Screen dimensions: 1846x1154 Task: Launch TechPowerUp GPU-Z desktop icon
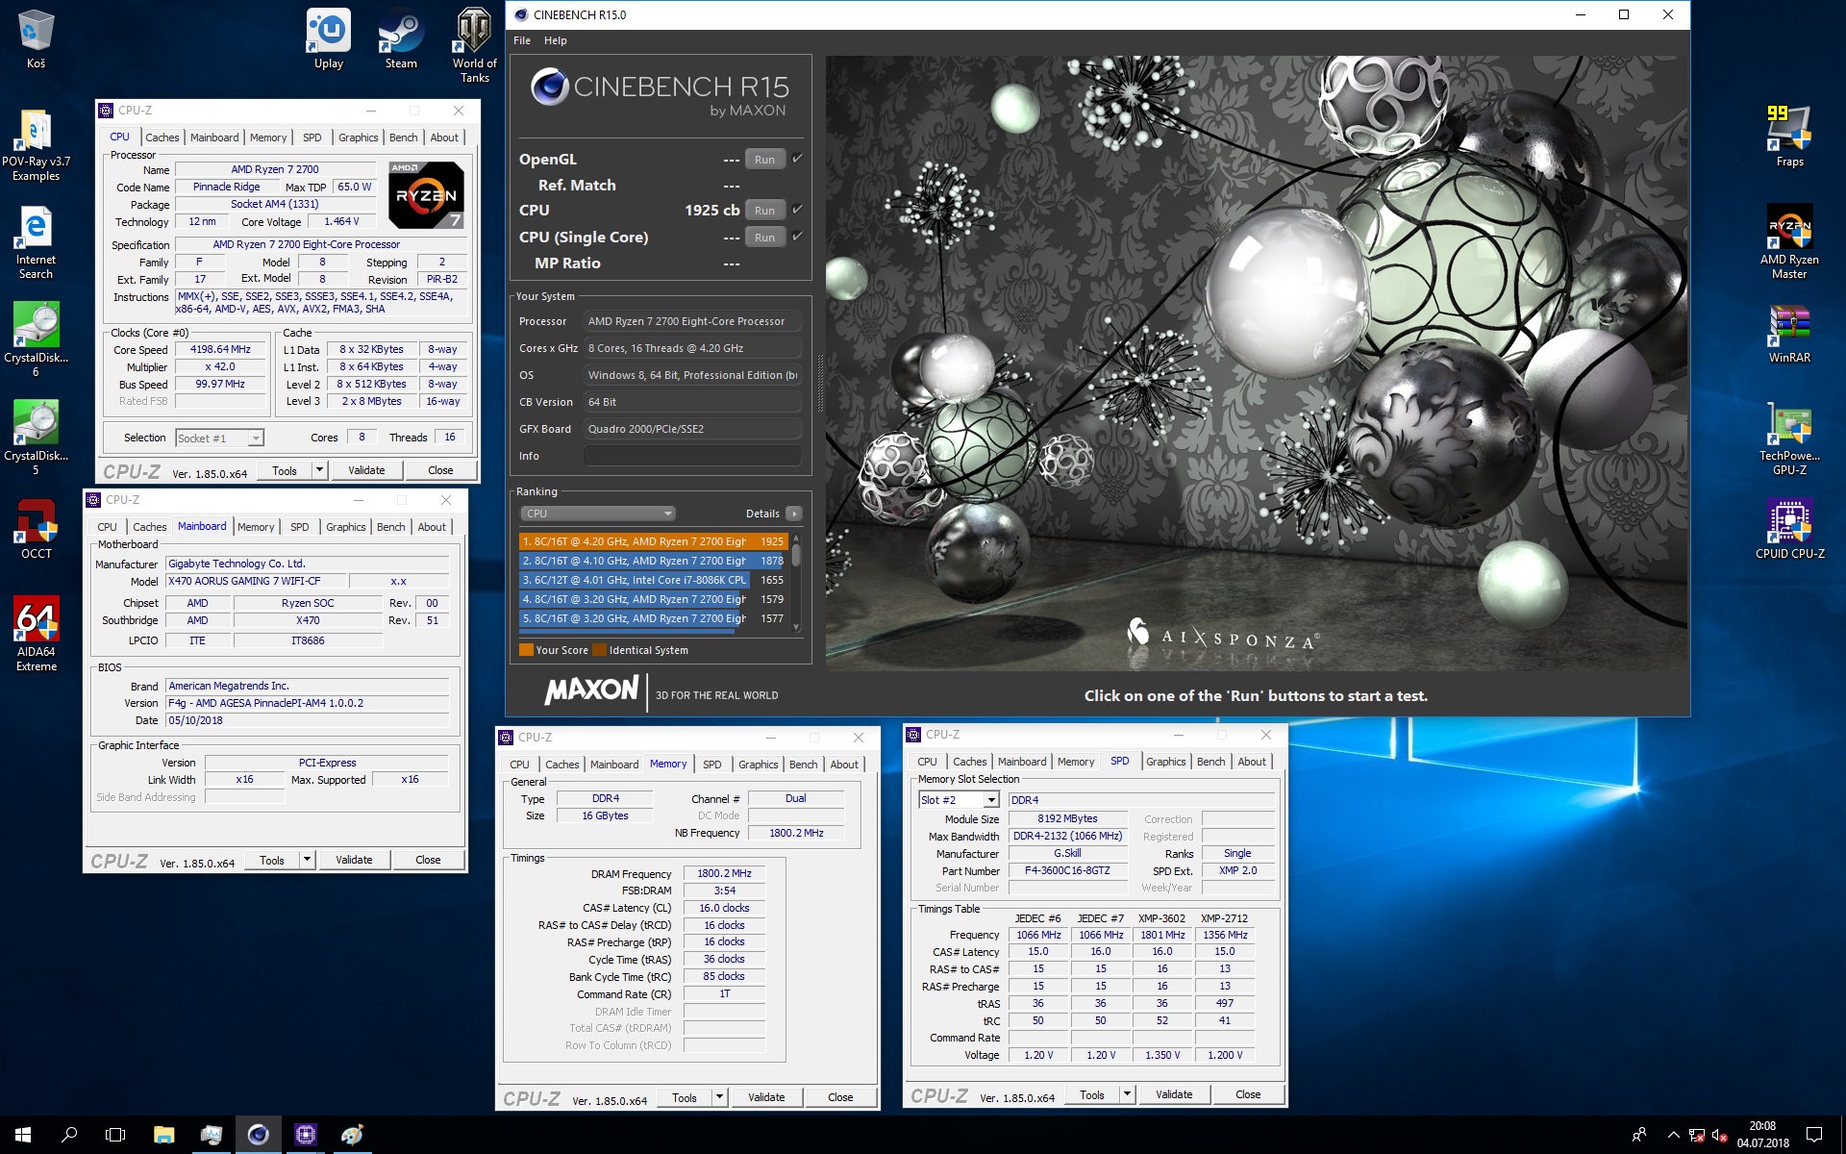click(x=1789, y=439)
